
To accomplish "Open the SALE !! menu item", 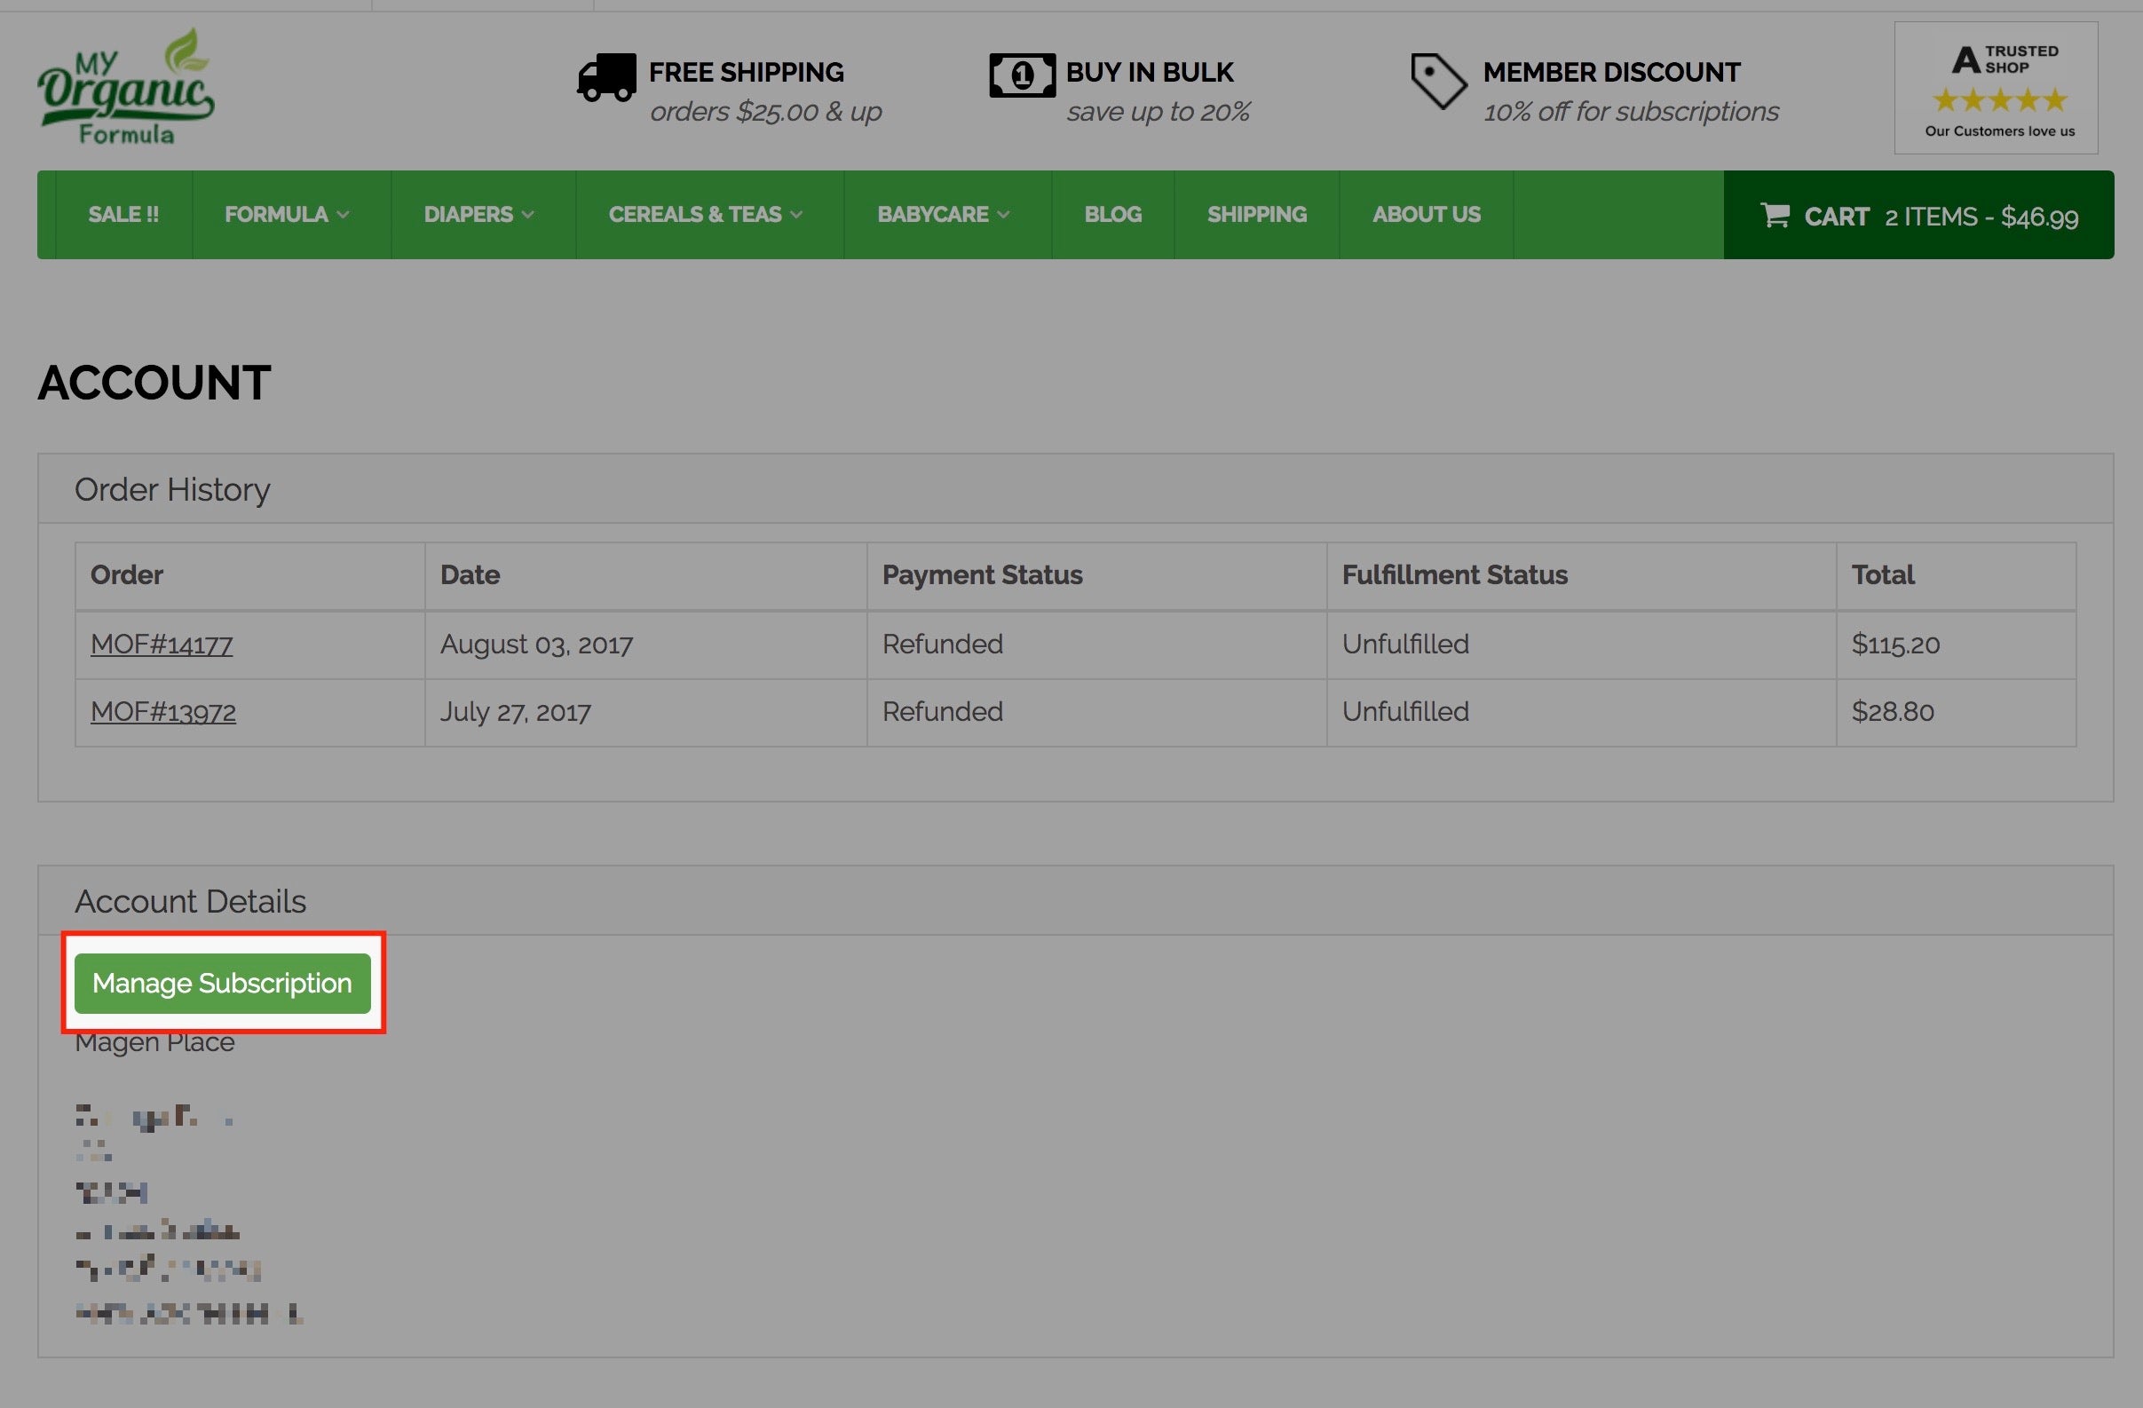I will [x=123, y=214].
